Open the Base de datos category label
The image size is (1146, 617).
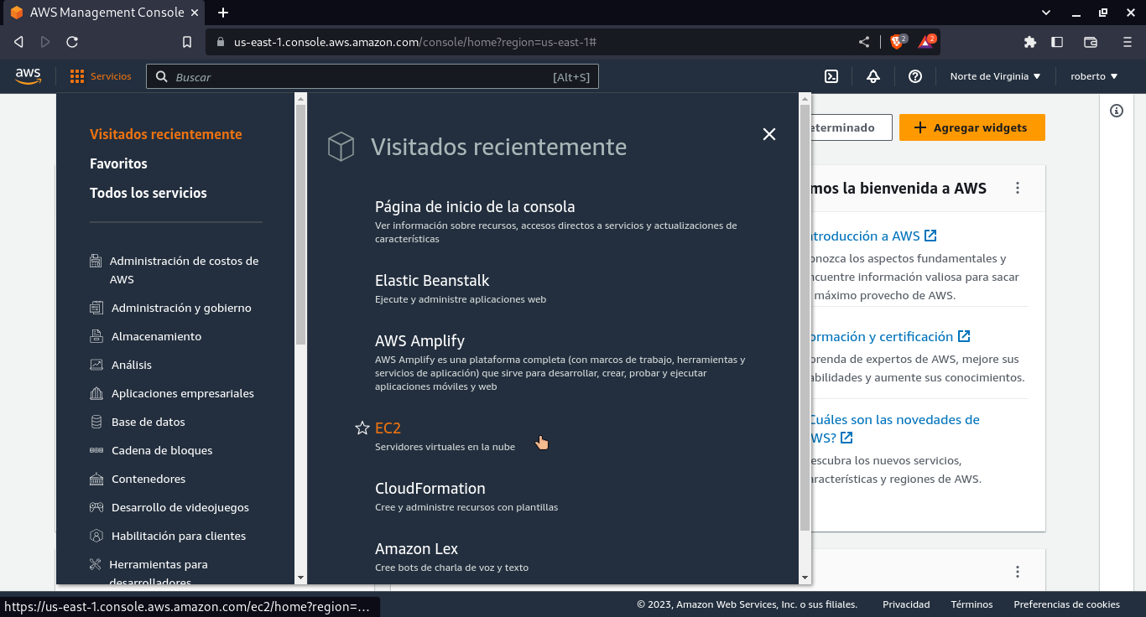coord(148,422)
